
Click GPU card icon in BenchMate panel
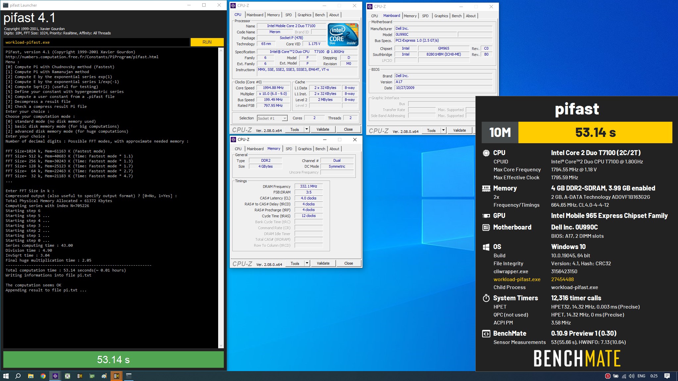point(486,216)
